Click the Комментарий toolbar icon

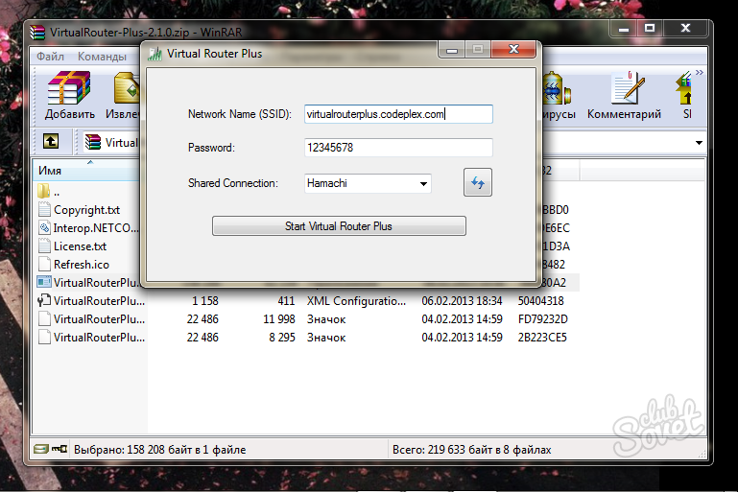624,91
